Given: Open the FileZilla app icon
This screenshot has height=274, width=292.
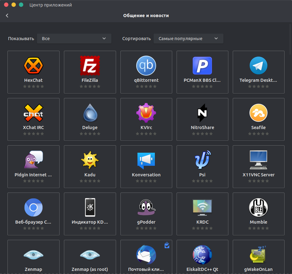Looking at the screenshot, I should pos(90,66).
